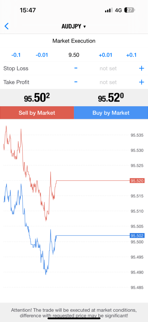Tap the Take Profit plus icon

pos(141,82)
